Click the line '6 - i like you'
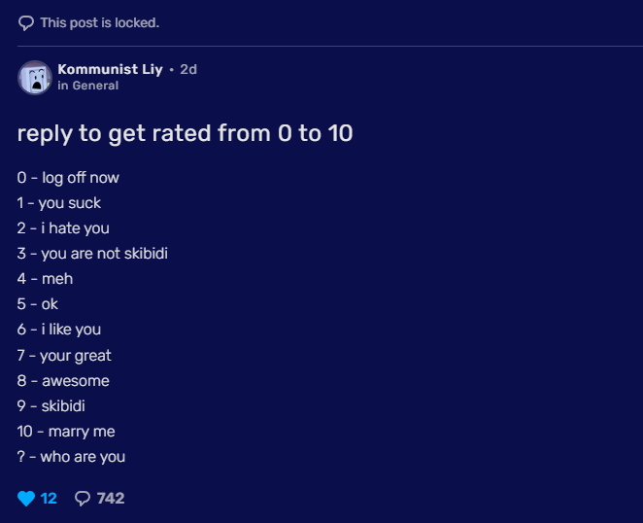Image resolution: width=643 pixels, height=523 pixels. (x=59, y=330)
